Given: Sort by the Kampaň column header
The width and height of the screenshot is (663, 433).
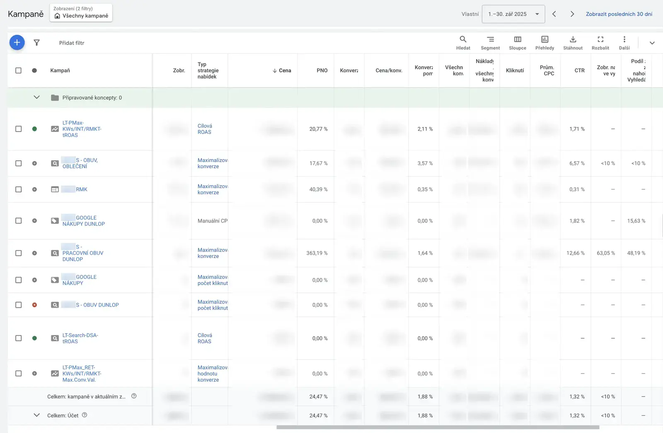Looking at the screenshot, I should pyautogui.click(x=60, y=70).
